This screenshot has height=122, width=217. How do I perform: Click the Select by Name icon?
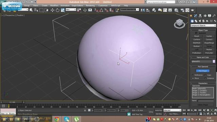[36, 10]
